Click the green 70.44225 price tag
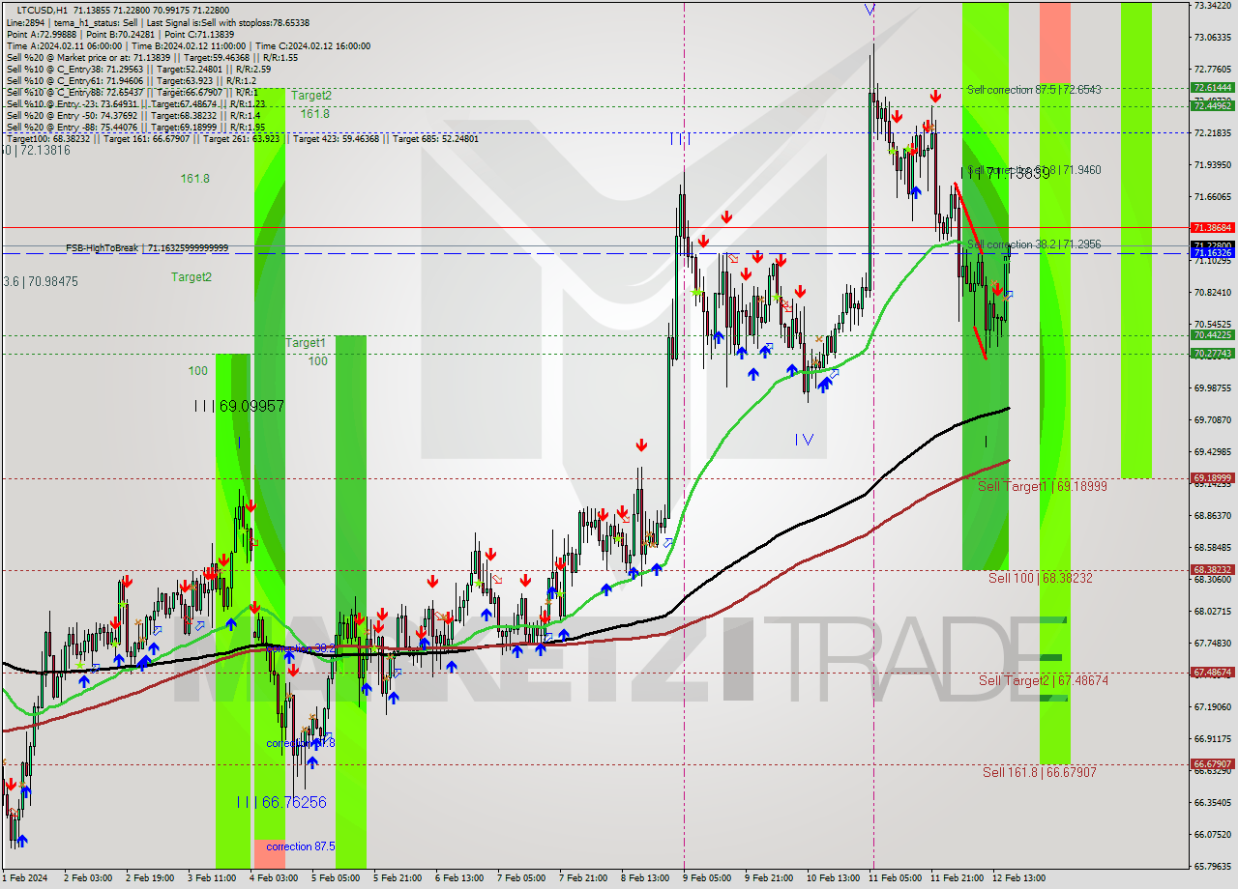The image size is (1238, 889). click(1212, 335)
